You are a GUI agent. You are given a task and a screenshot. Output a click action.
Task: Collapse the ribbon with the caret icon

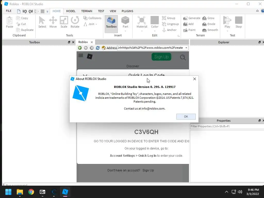(x=257, y=11)
